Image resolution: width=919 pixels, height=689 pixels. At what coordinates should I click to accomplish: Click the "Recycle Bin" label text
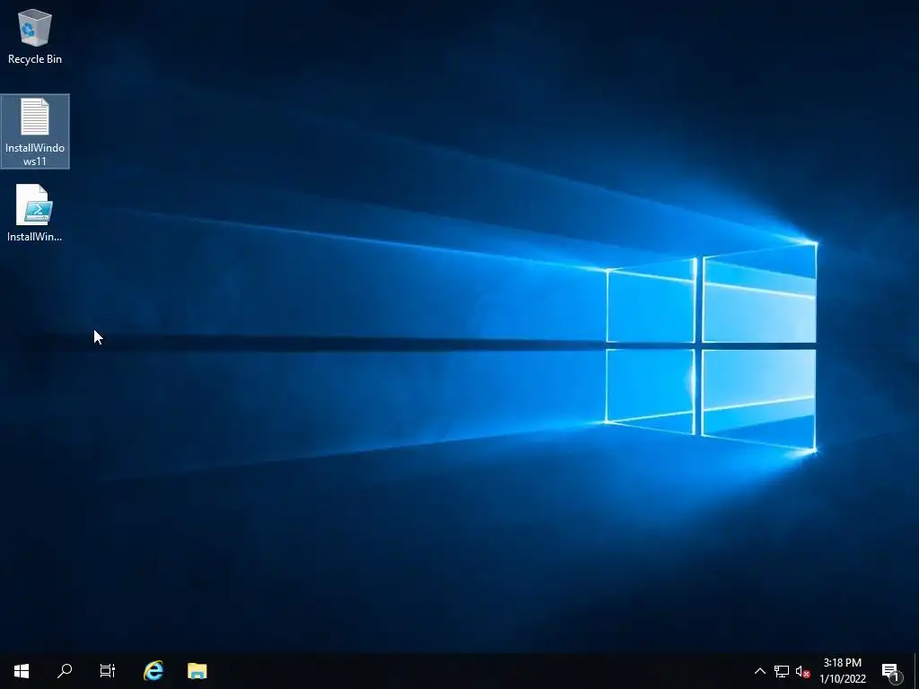(35, 59)
